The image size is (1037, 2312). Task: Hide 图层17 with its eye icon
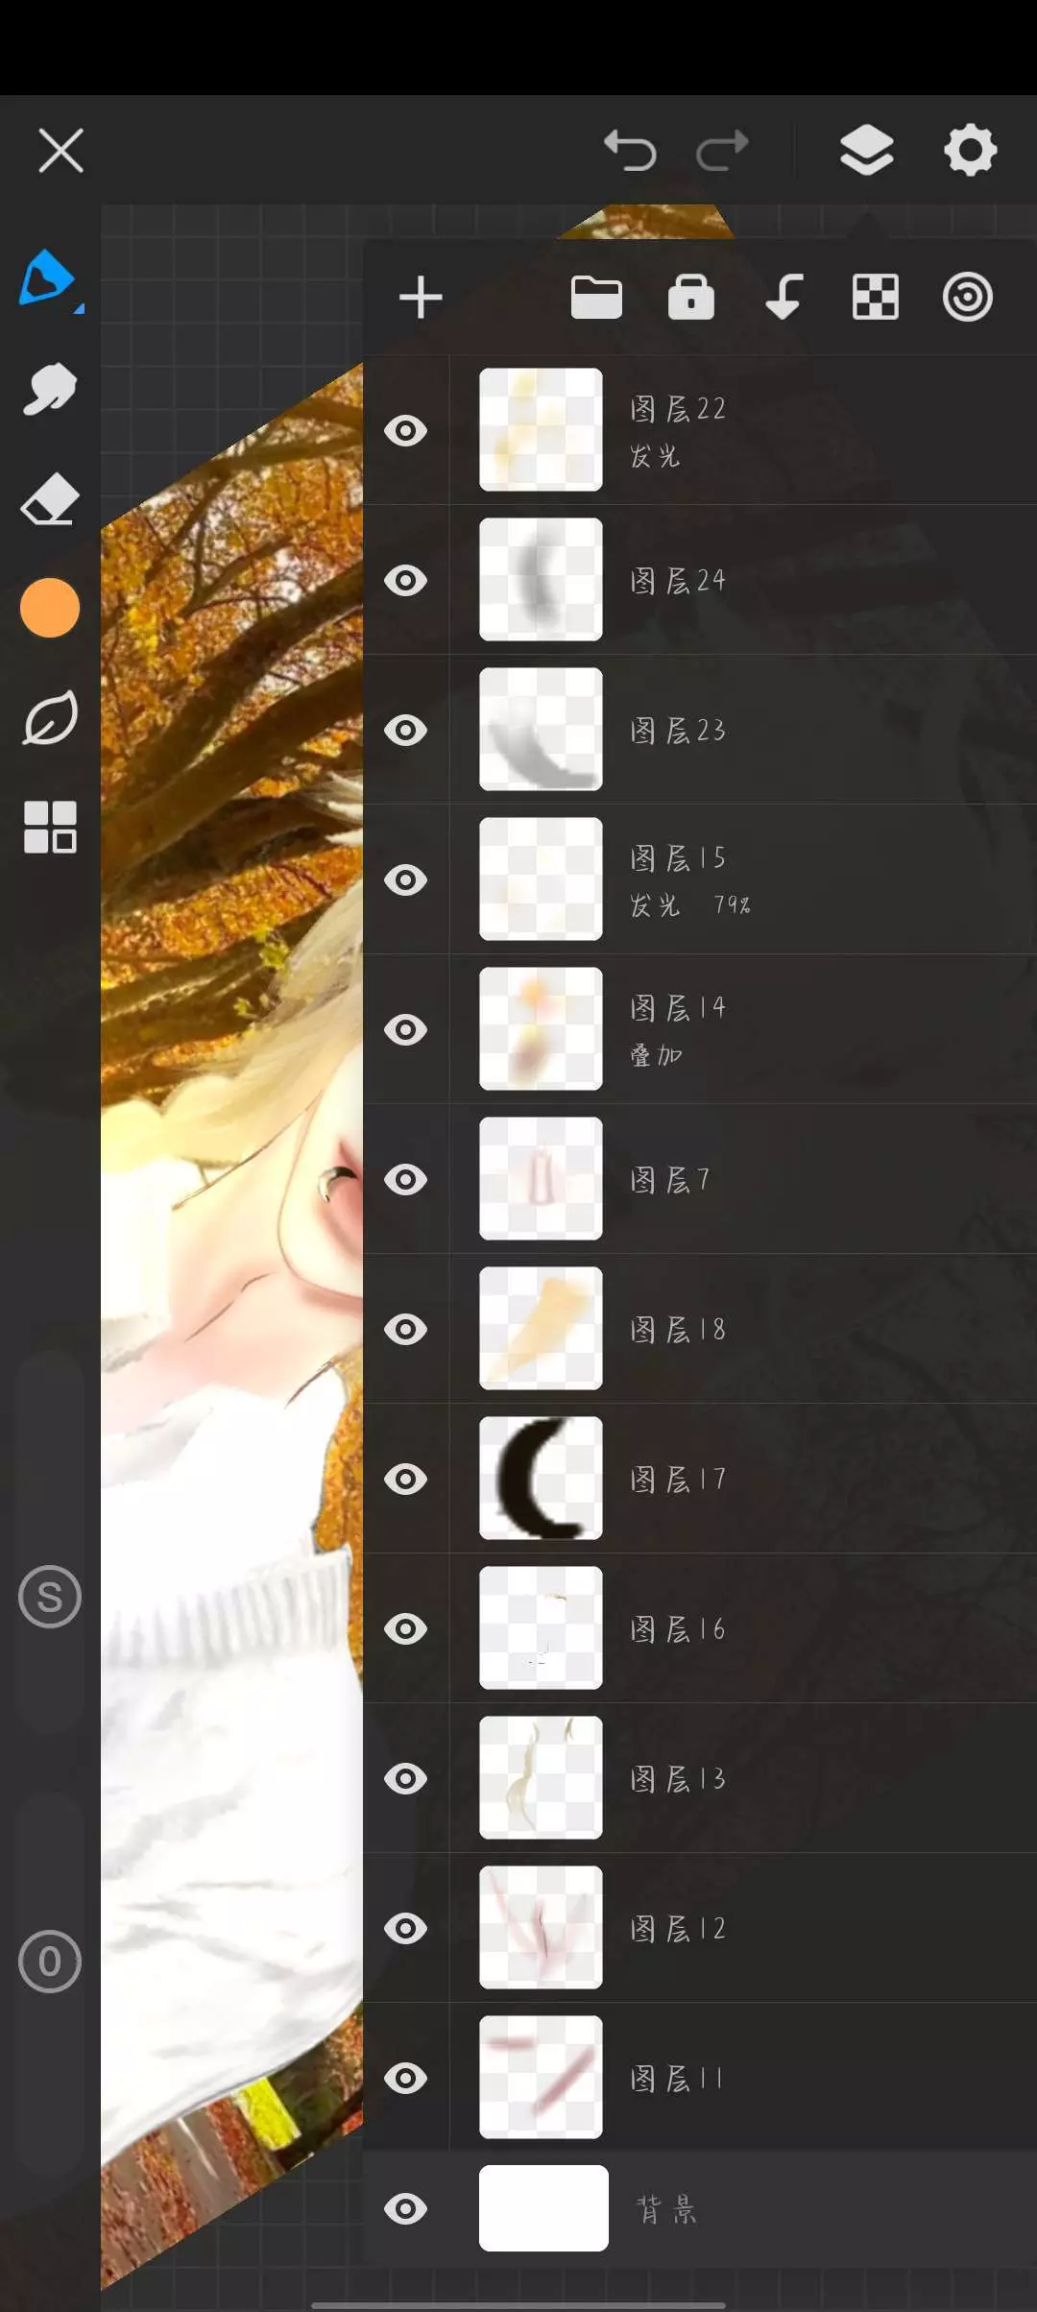pyautogui.click(x=405, y=1480)
